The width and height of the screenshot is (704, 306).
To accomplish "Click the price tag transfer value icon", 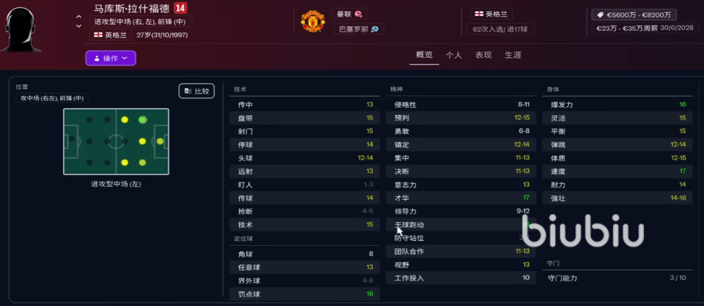I will pos(599,15).
